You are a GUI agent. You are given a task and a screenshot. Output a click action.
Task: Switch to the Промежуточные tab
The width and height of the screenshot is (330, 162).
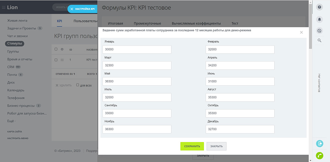click(147, 24)
